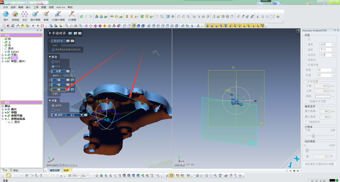The image size is (340, 182).
Task: Start a 3D面片草图 mesh sketch
Action: point(58,16)
